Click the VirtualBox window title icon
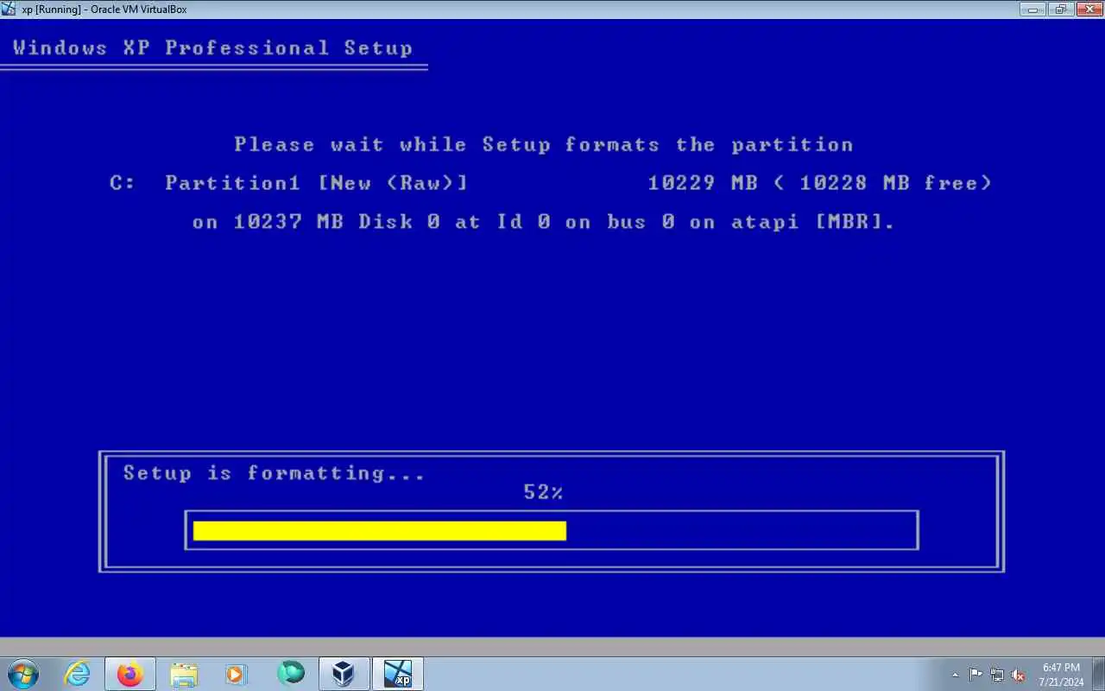Screen dimensions: 1105x691 pyautogui.click(x=9, y=10)
